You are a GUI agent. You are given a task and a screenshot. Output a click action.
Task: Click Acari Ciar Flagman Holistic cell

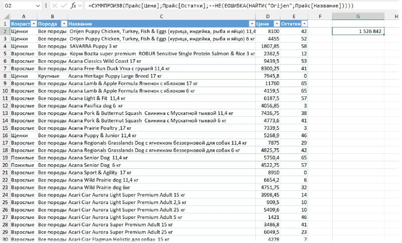[x=161, y=239]
